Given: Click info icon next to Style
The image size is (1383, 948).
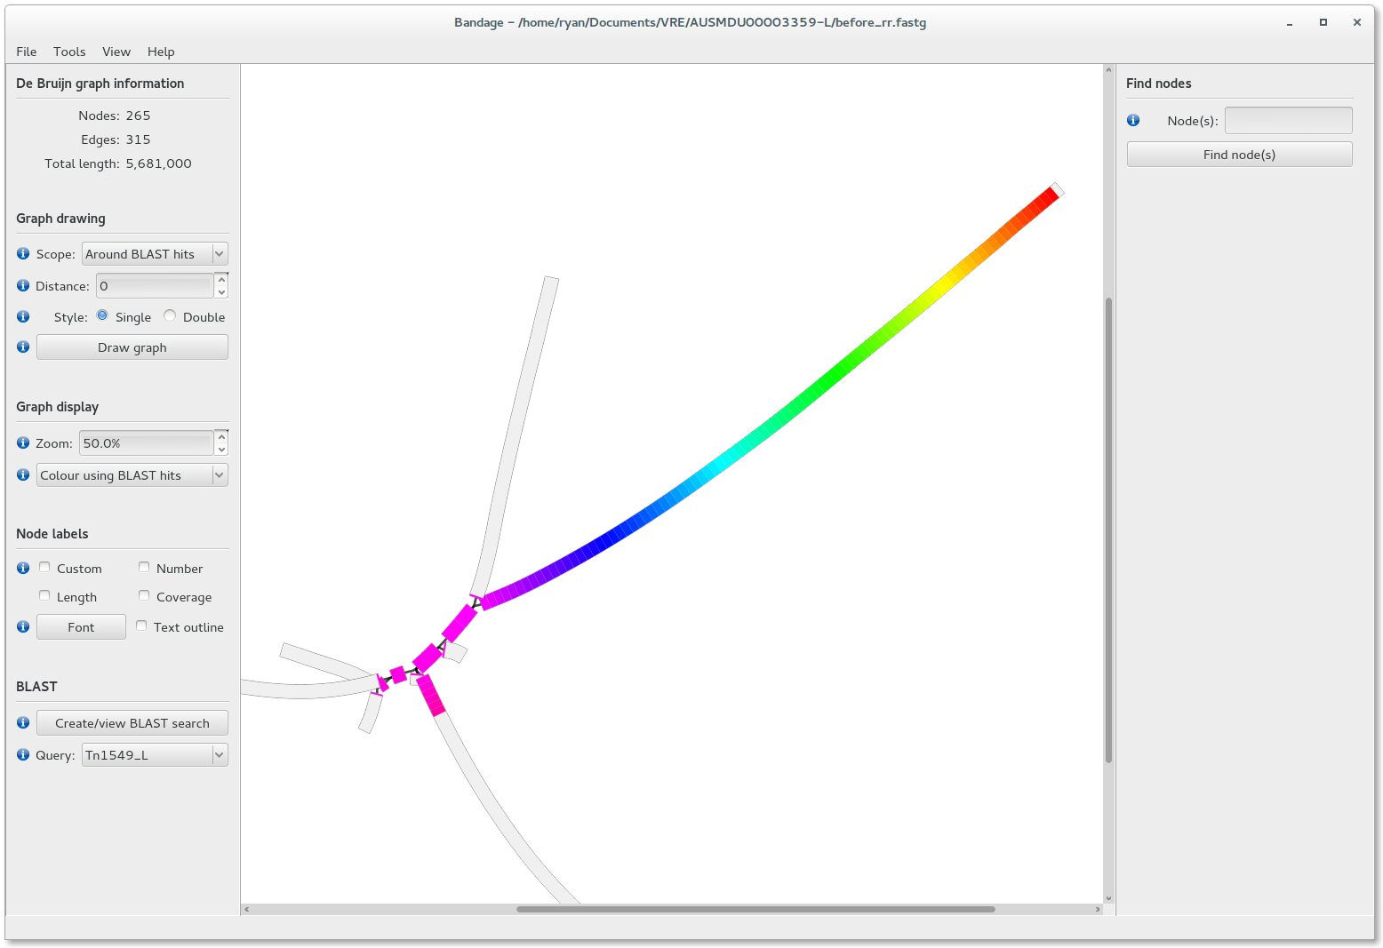Looking at the screenshot, I should tap(23, 316).
